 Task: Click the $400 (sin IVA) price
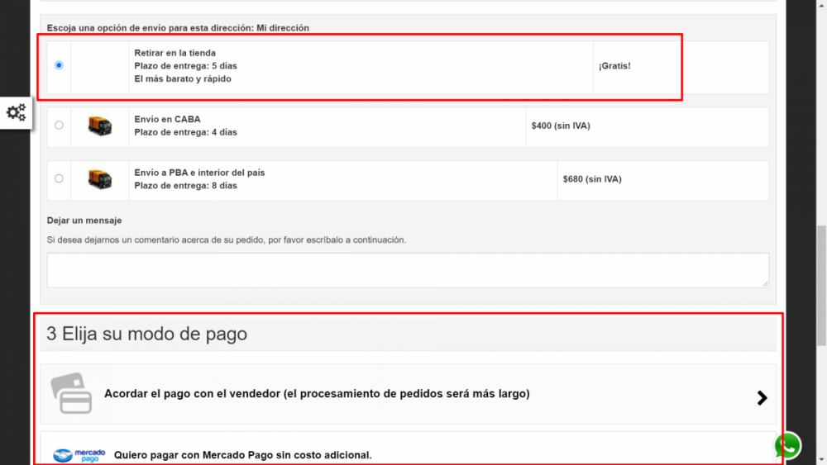coord(560,126)
